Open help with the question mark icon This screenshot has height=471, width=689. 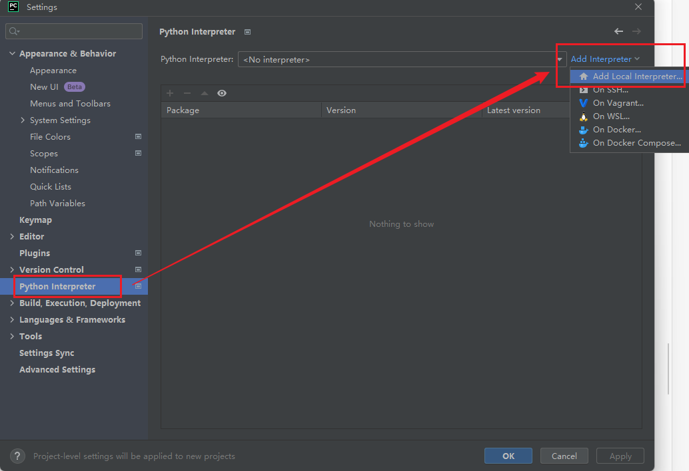(x=17, y=456)
